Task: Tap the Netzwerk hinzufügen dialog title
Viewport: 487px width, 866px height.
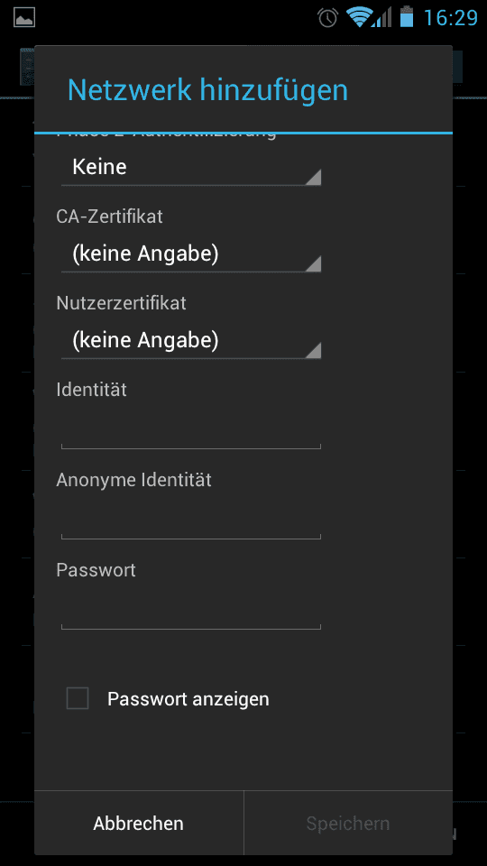Action: tap(207, 90)
